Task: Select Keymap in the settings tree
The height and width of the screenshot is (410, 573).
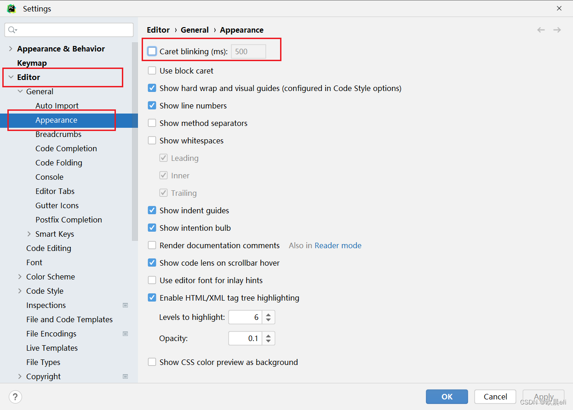Action: pyautogui.click(x=32, y=63)
